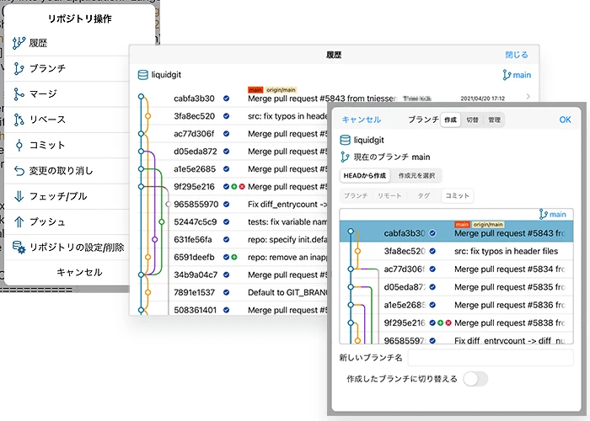This screenshot has width=590, height=421.
Task: Click main branch indicator above dialog commit list
Action: pos(552,214)
